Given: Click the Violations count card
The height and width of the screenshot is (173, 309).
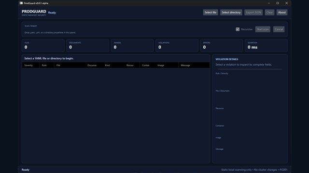Looking at the screenshot, I should (177, 46).
